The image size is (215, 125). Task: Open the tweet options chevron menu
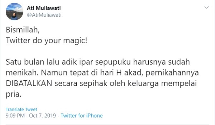click(x=206, y=7)
